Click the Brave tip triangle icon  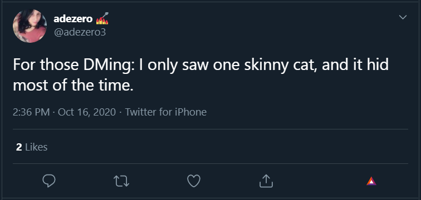pos(371,181)
